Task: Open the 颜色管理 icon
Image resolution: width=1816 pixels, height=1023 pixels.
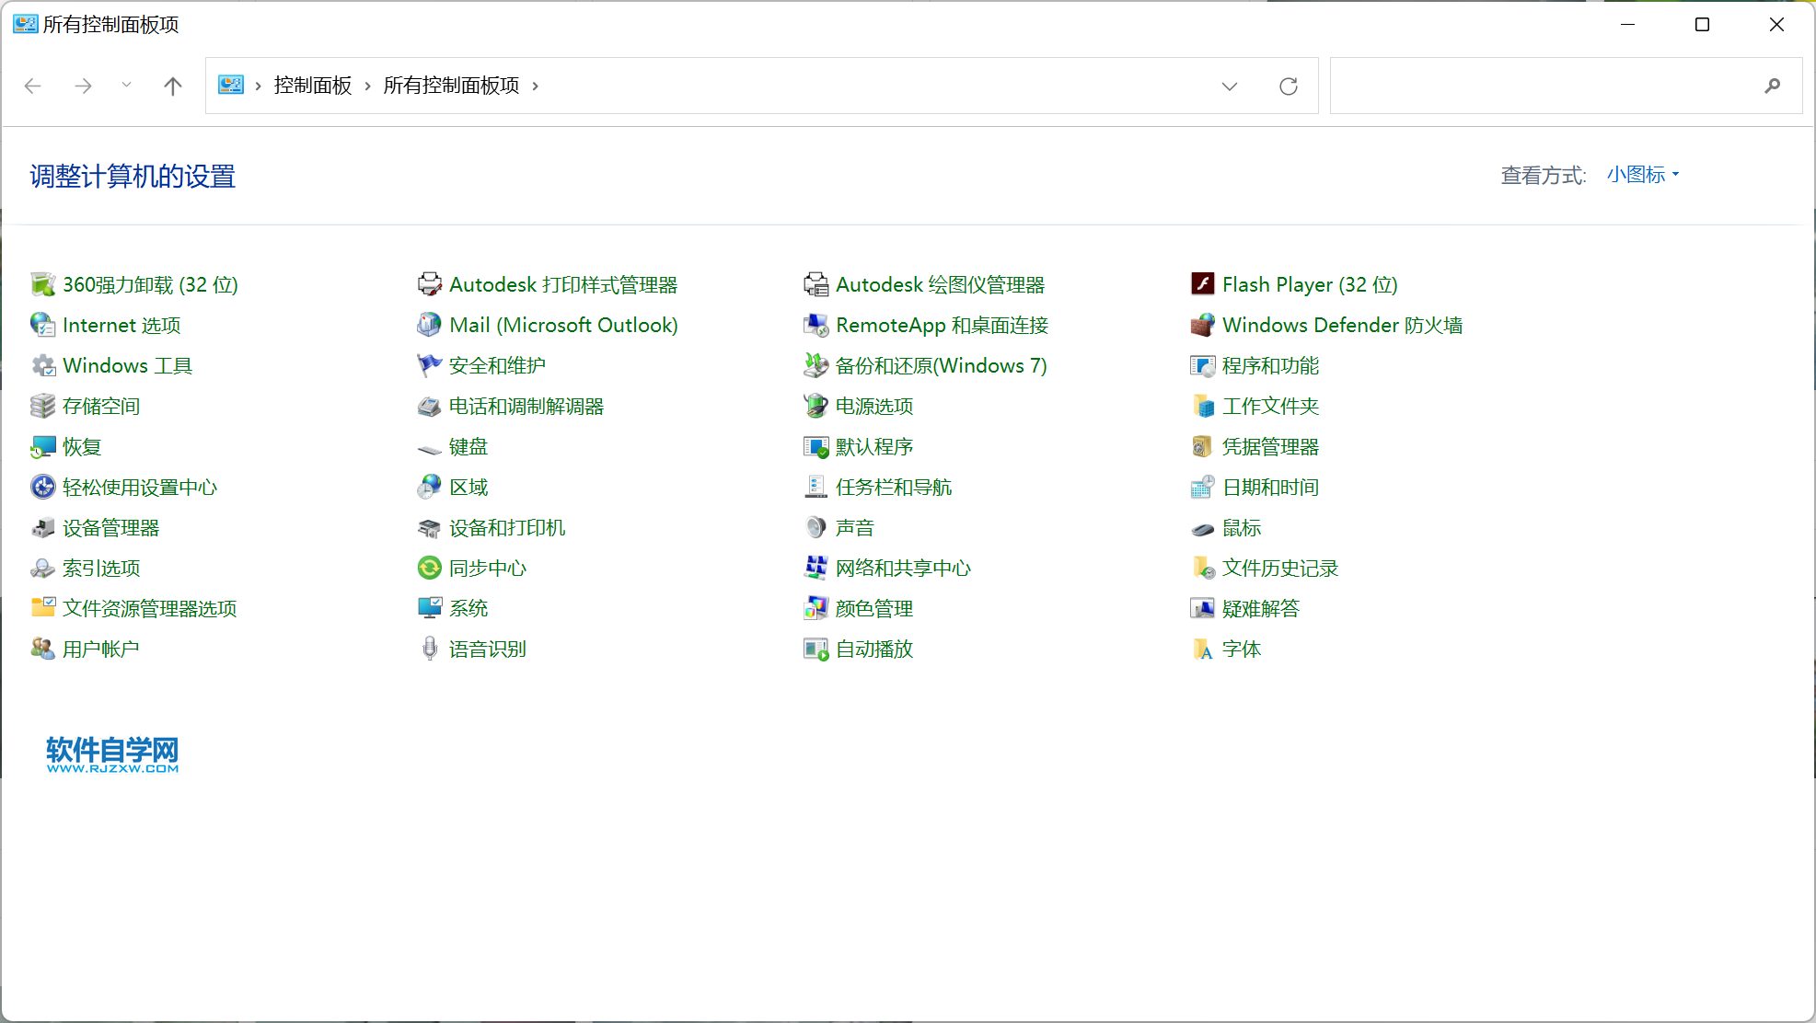Action: (x=815, y=608)
